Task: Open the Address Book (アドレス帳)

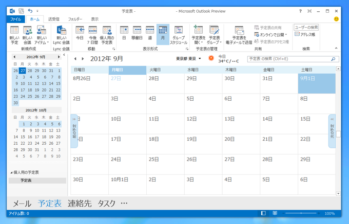Action: (x=305, y=34)
